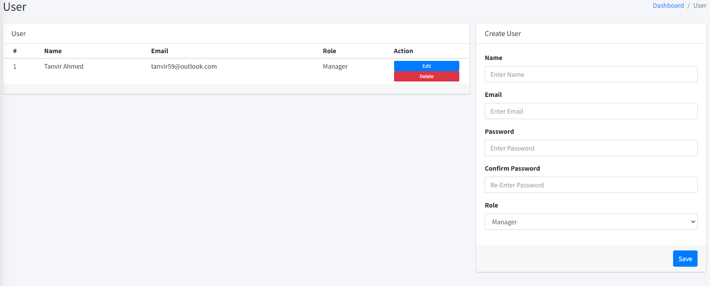Click the Name label in Create User form
Screen dimensions: 710x286
(x=494, y=58)
